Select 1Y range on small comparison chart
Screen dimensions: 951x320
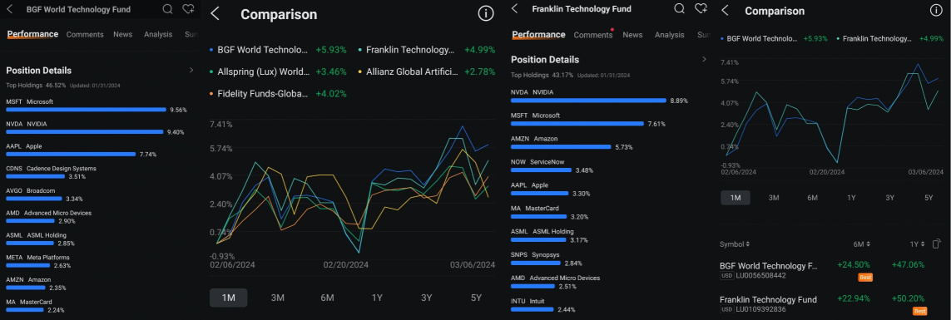(x=851, y=198)
